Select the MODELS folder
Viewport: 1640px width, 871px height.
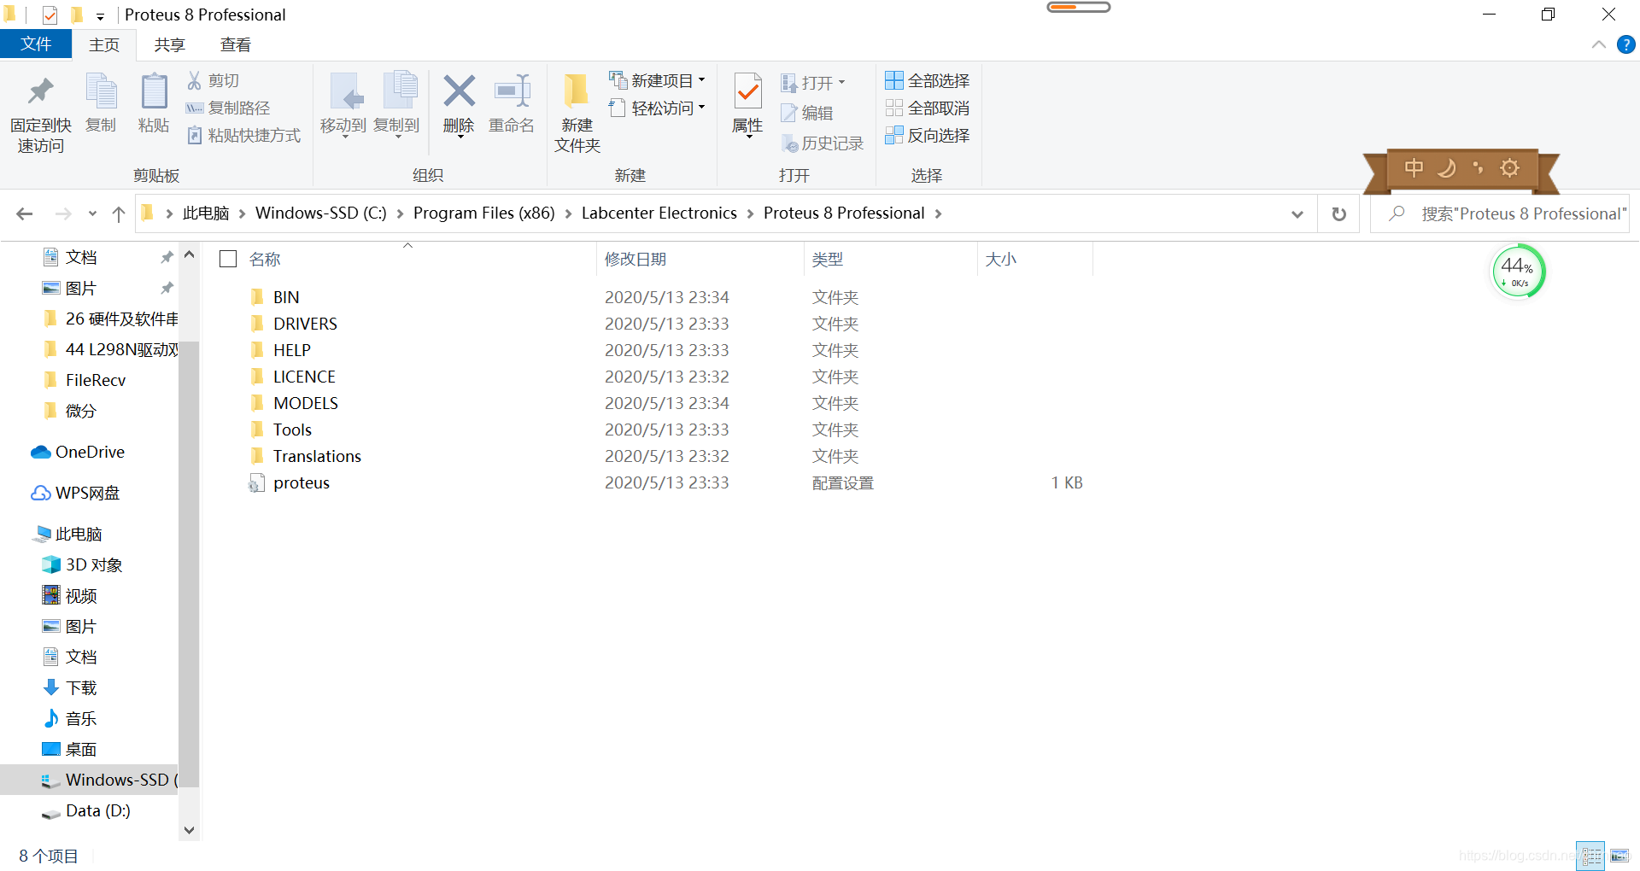pos(305,403)
